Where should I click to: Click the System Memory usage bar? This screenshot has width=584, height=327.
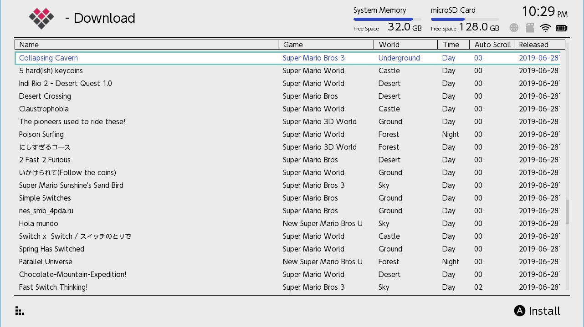click(x=387, y=19)
